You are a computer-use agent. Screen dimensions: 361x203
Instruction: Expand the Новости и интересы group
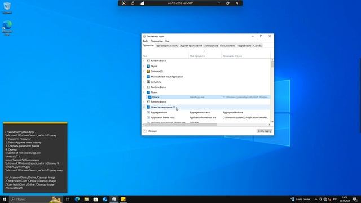point(144,107)
